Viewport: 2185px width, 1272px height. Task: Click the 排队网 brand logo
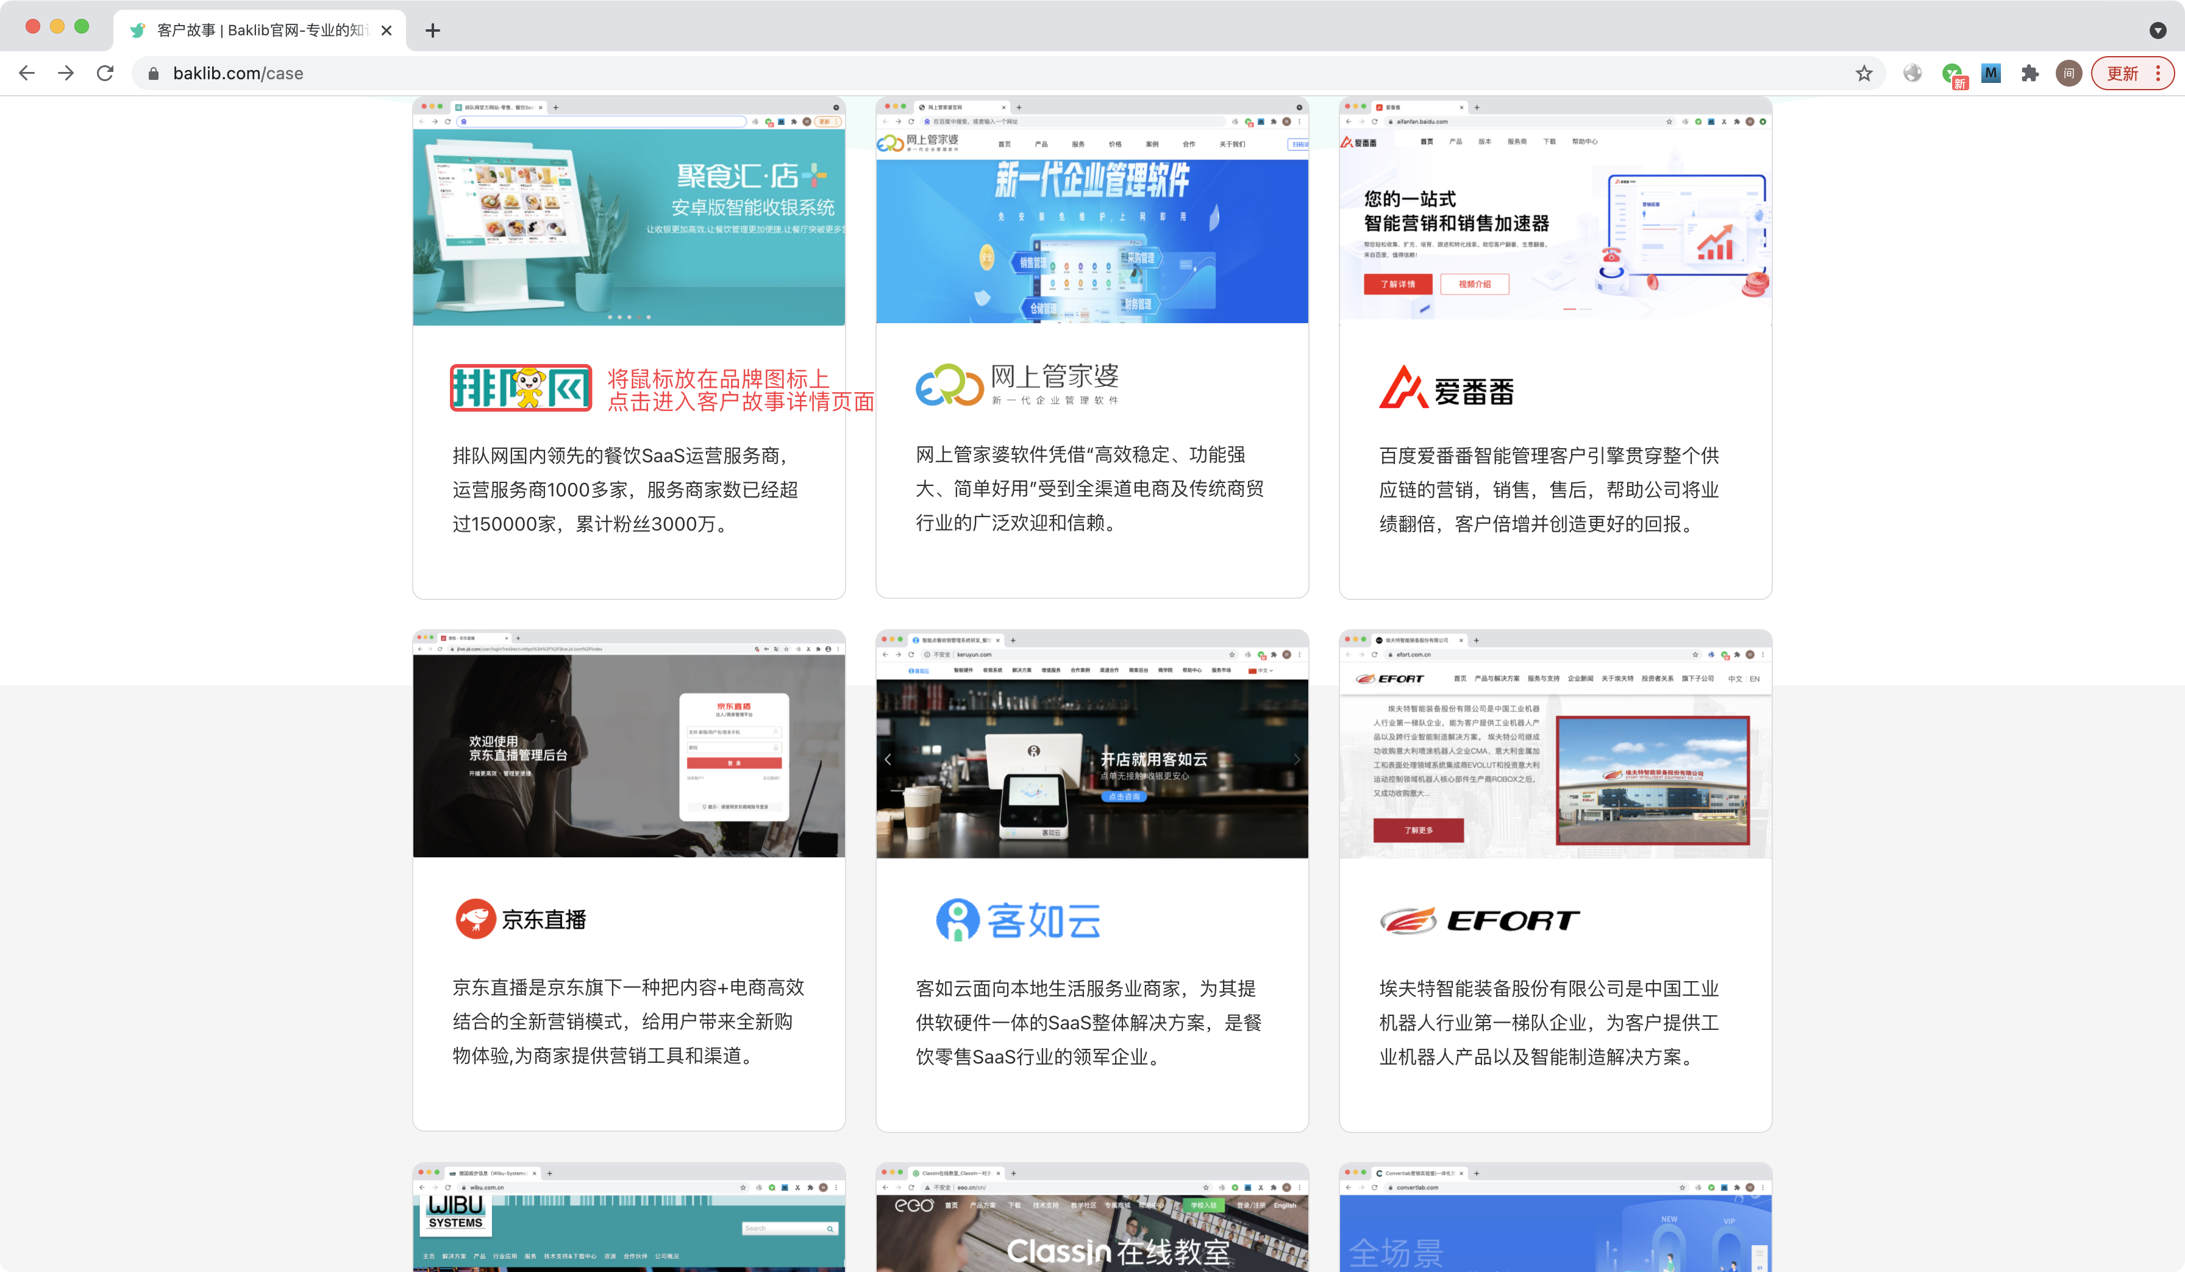(520, 388)
